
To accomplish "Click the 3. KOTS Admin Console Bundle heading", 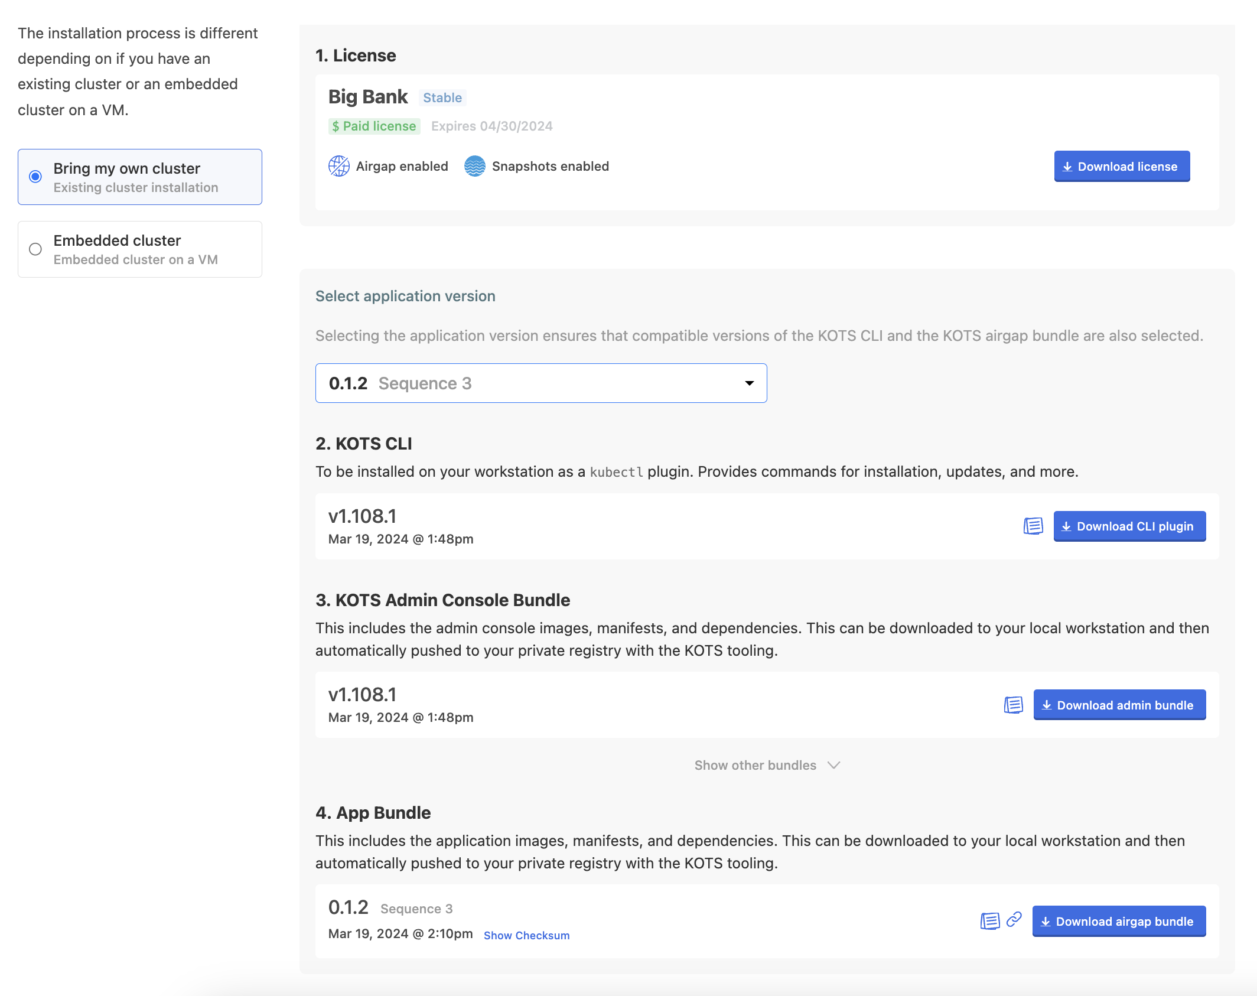I will tap(442, 600).
